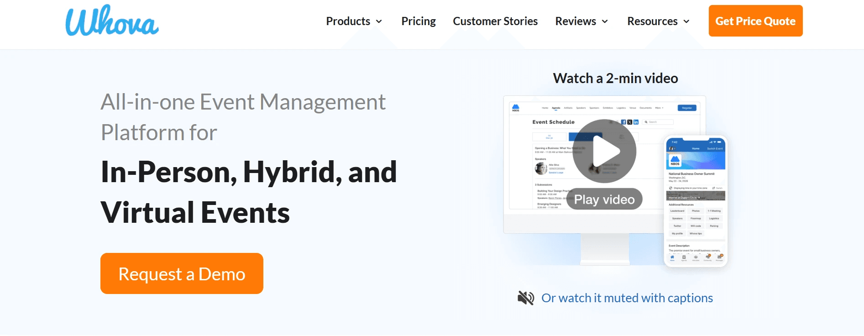The image size is (864, 336).
Task: Click the 'All-in-one Event Management Platform for' text
Action: pyautogui.click(x=243, y=117)
